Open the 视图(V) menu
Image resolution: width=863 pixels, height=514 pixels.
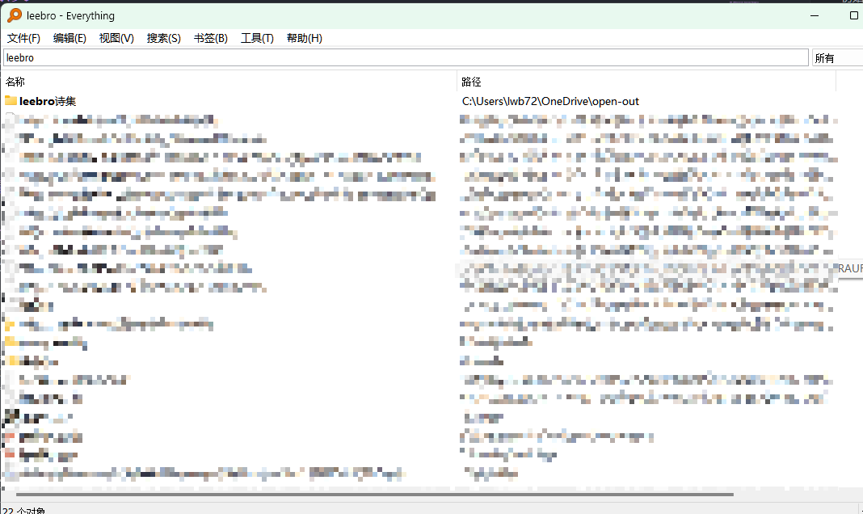coord(116,38)
